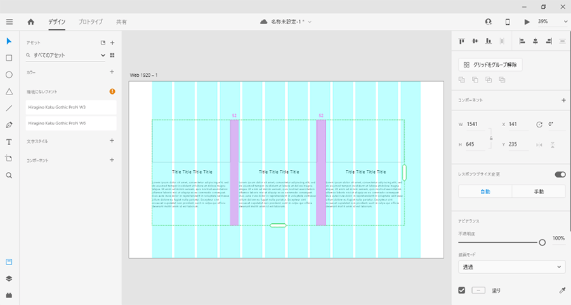571x305 pixels.
Task: Align selection to bottom edge
Action: point(489,41)
